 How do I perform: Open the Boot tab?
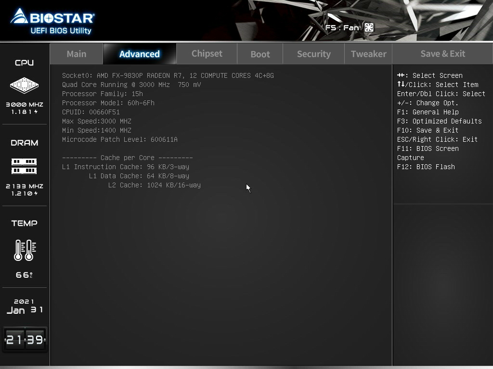click(x=260, y=54)
